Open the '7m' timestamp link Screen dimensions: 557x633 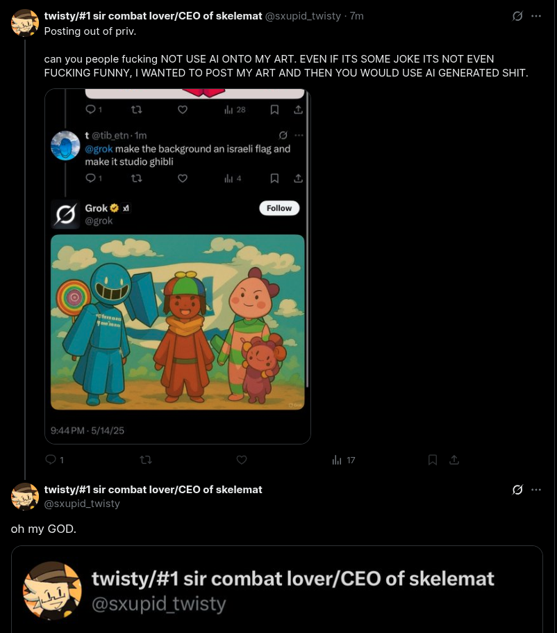pyautogui.click(x=356, y=16)
